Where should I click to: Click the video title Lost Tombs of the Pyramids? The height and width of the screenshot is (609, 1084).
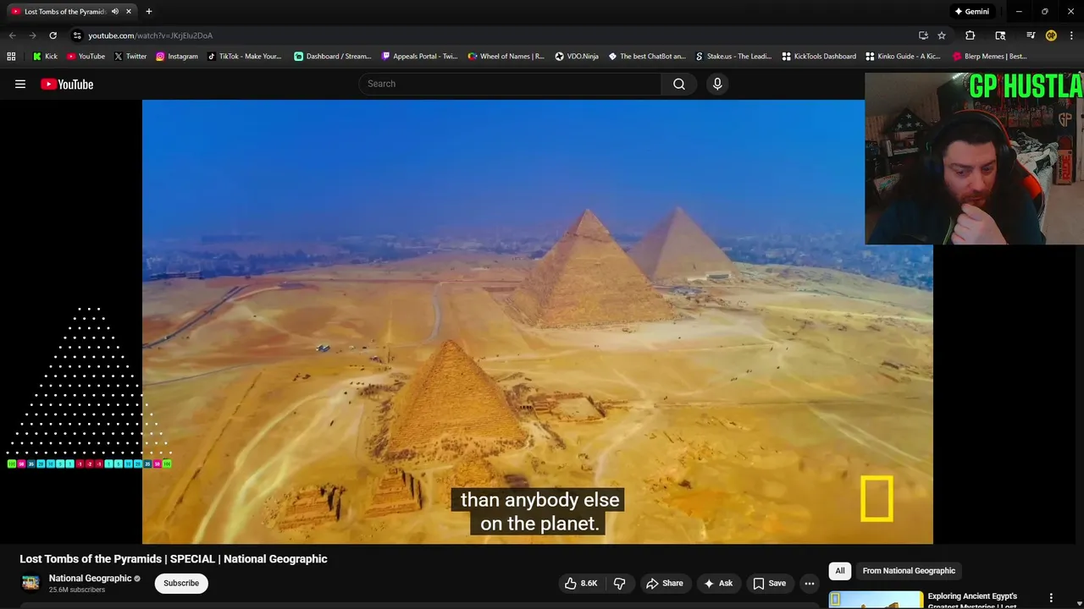coord(174,559)
